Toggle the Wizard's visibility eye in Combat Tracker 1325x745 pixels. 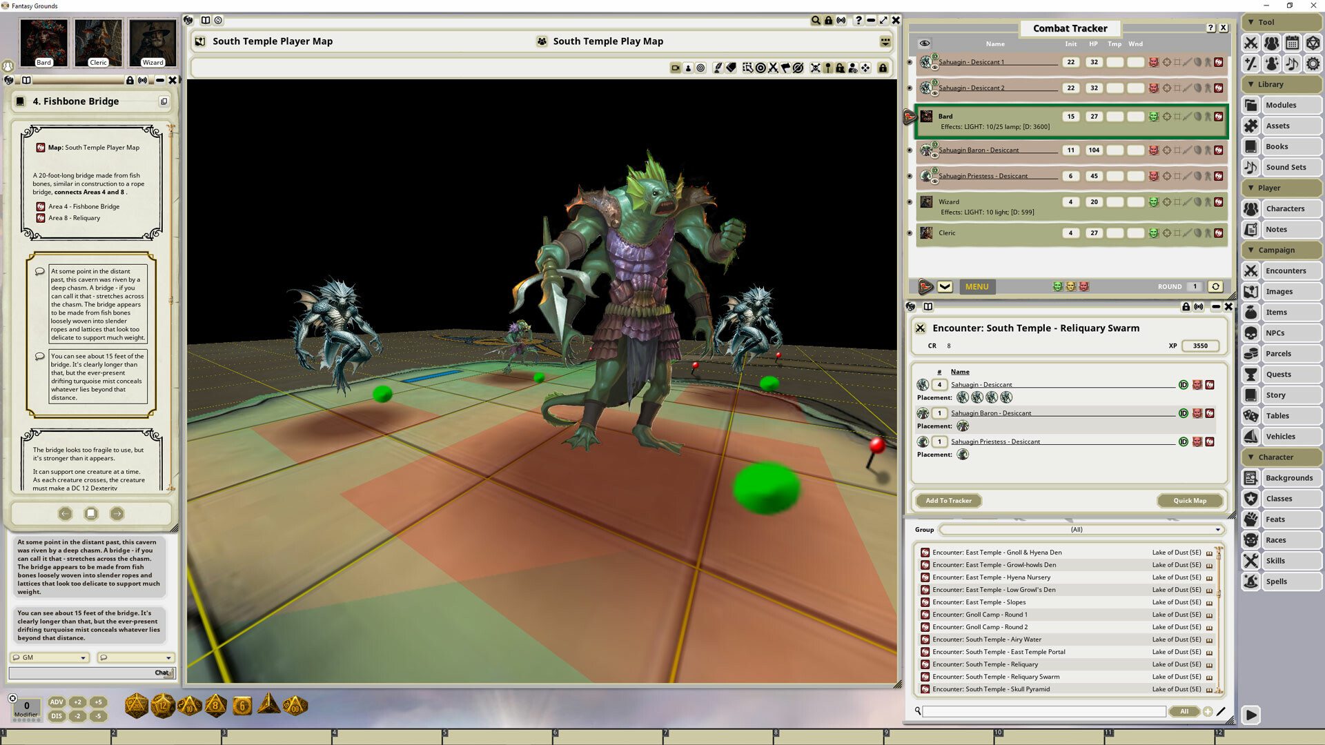(x=910, y=202)
